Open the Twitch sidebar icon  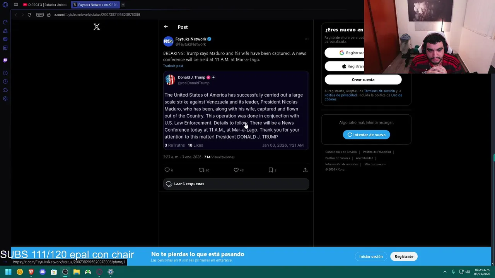[x=5, y=60]
